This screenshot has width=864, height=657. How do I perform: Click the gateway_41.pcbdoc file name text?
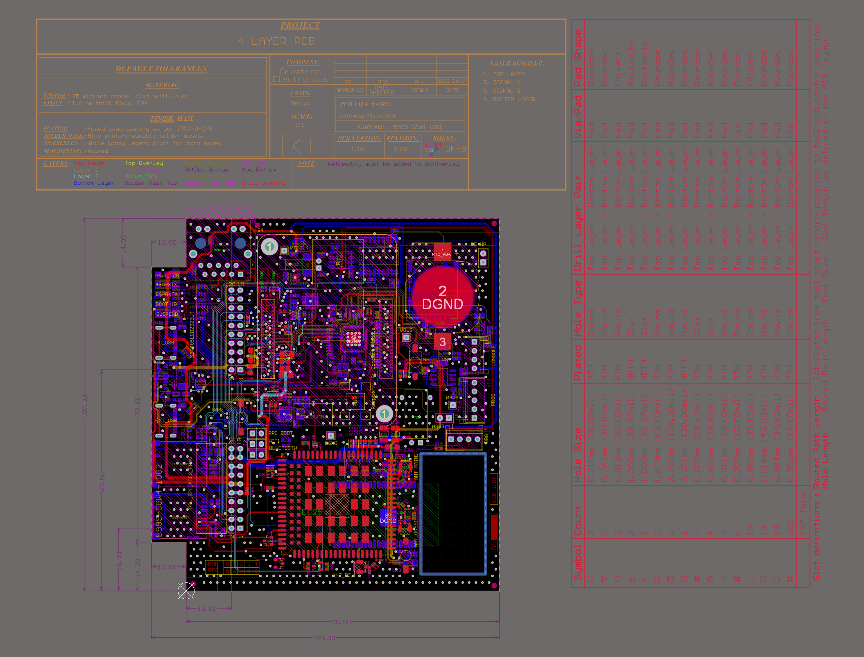tap(368, 116)
